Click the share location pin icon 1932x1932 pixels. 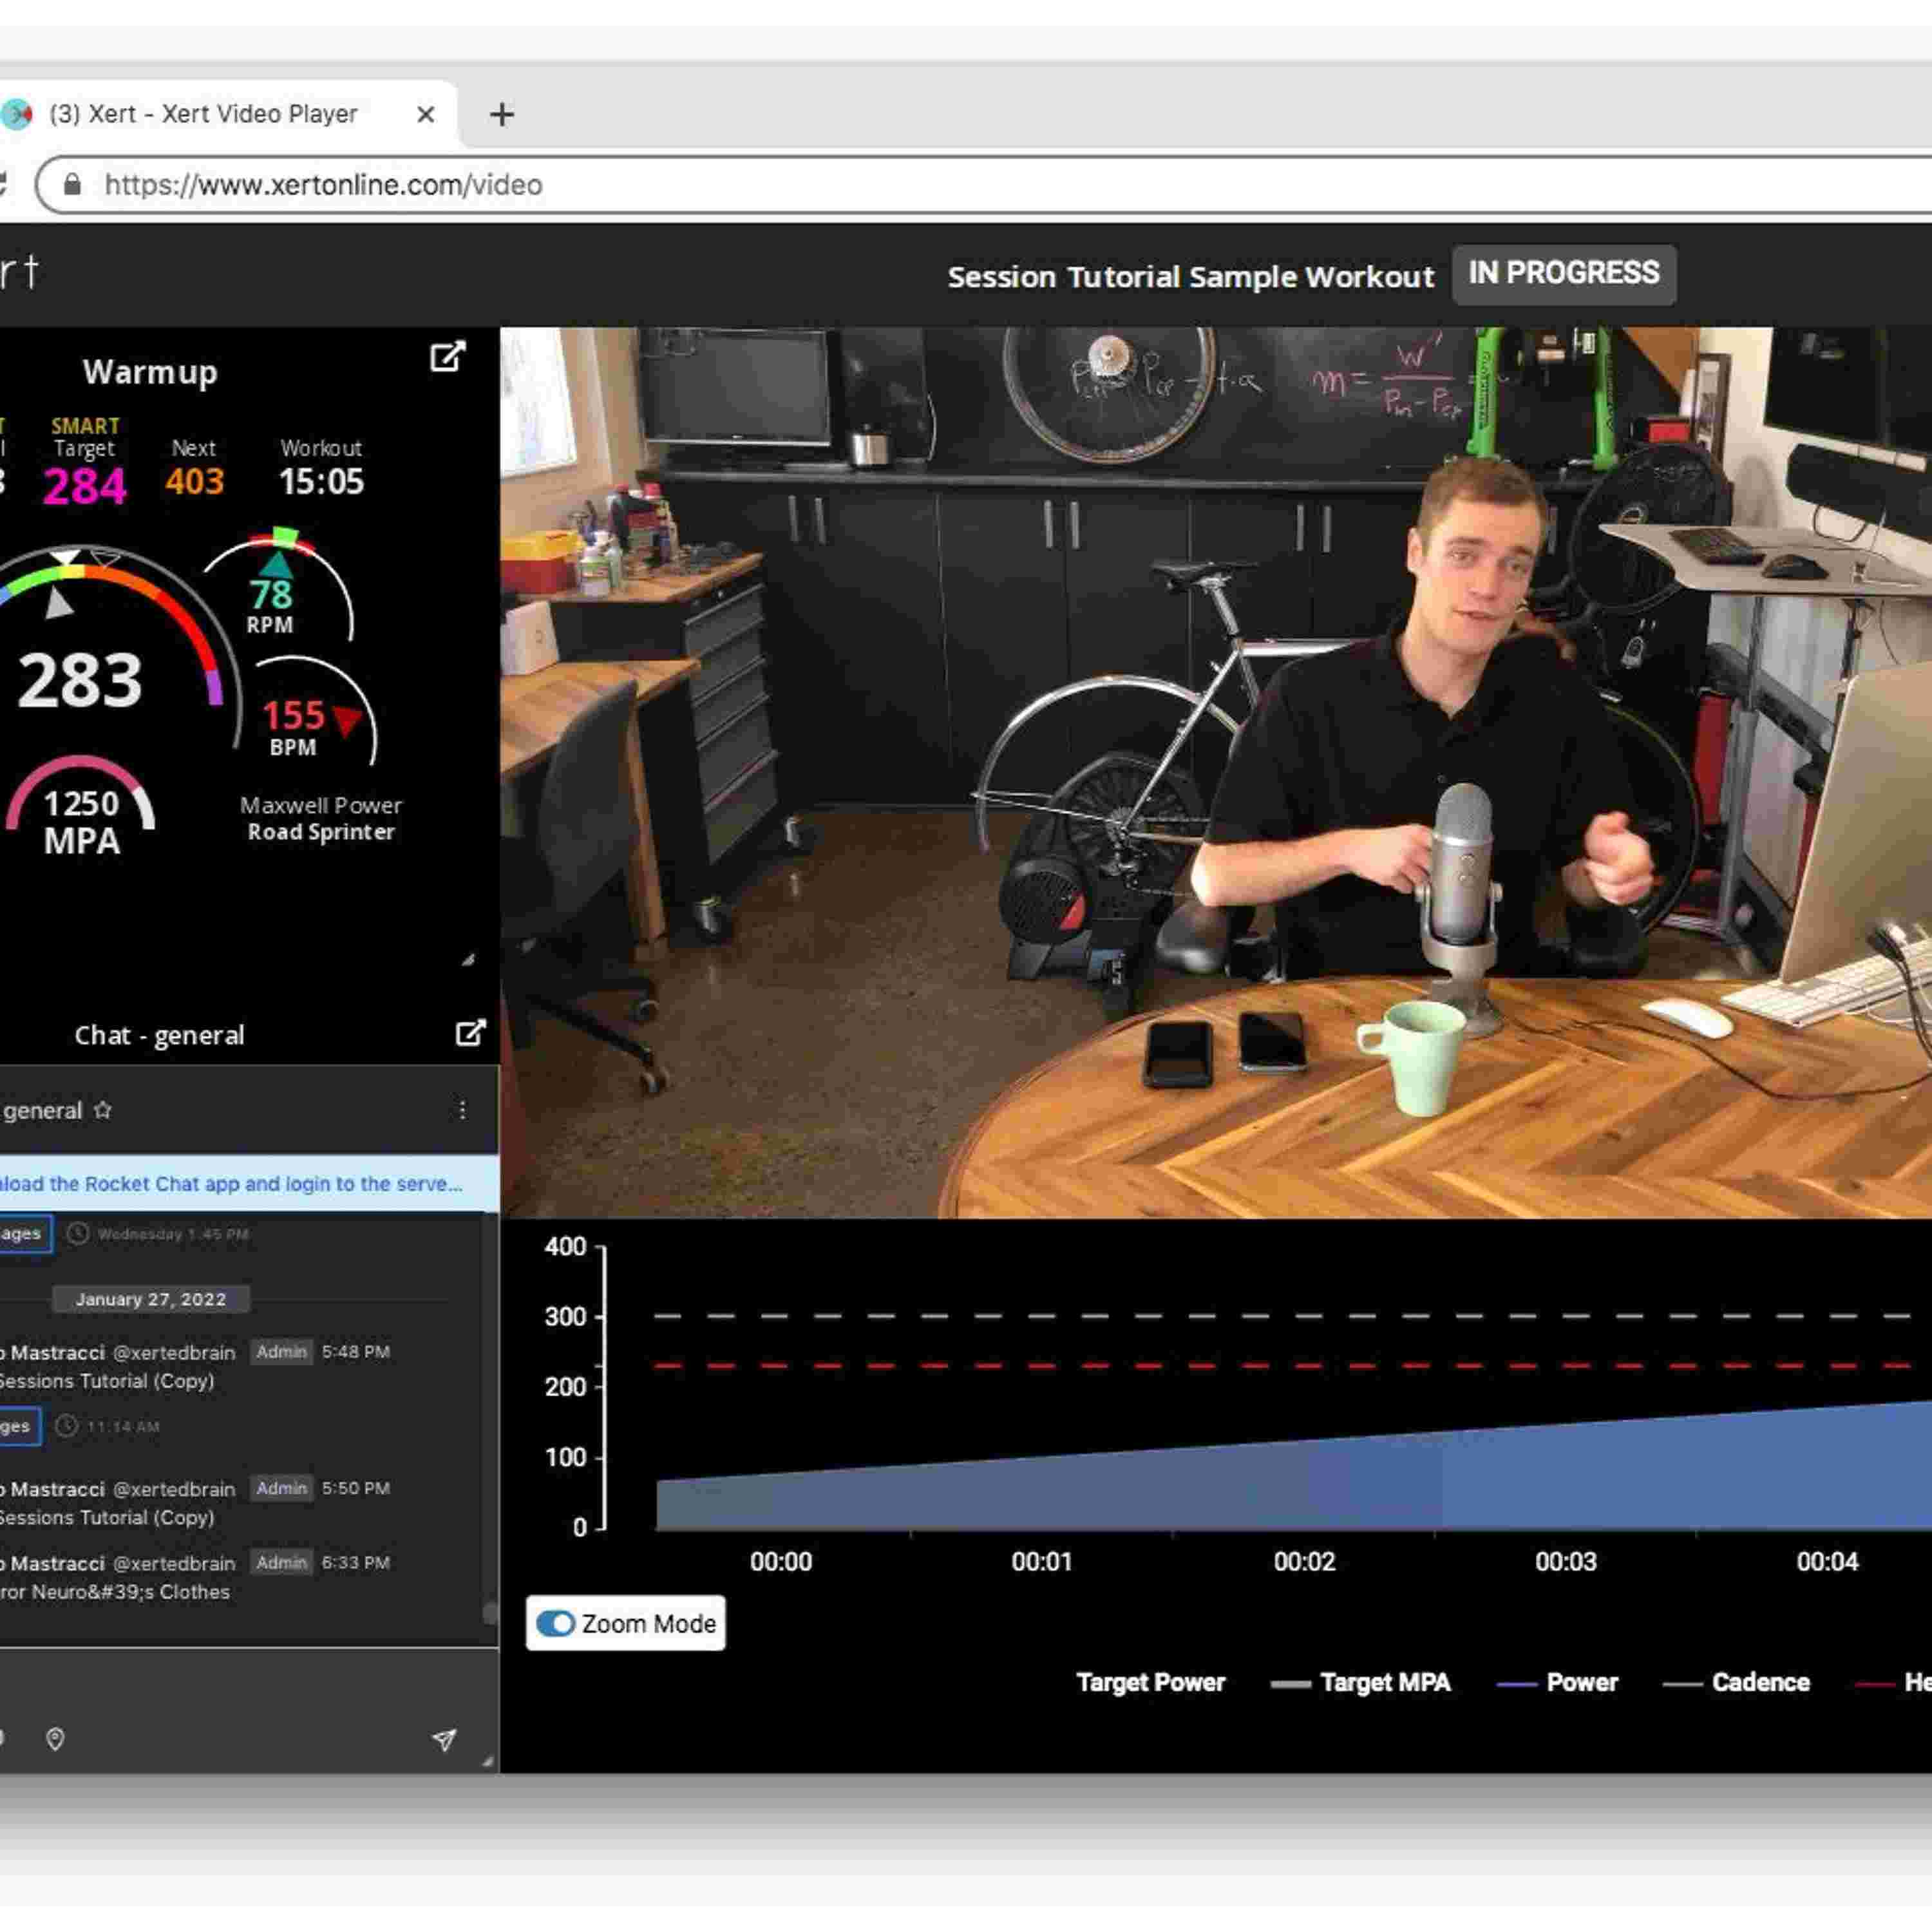[x=56, y=1739]
